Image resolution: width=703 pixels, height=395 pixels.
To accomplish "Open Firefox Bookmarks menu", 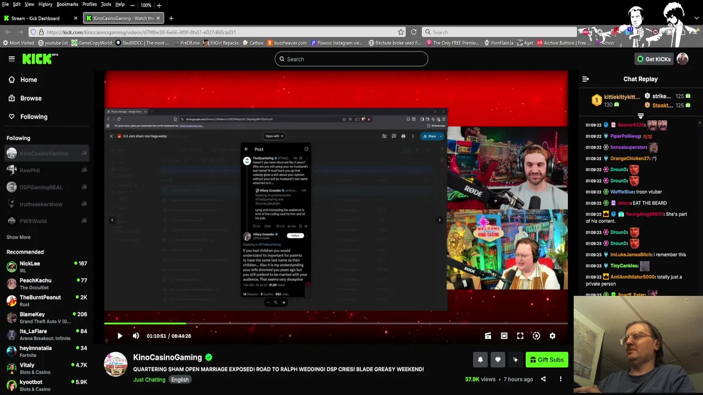I will tap(67, 4).
